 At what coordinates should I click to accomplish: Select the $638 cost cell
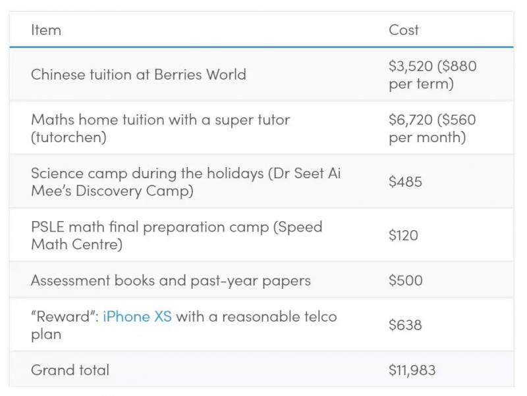pyautogui.click(x=405, y=325)
